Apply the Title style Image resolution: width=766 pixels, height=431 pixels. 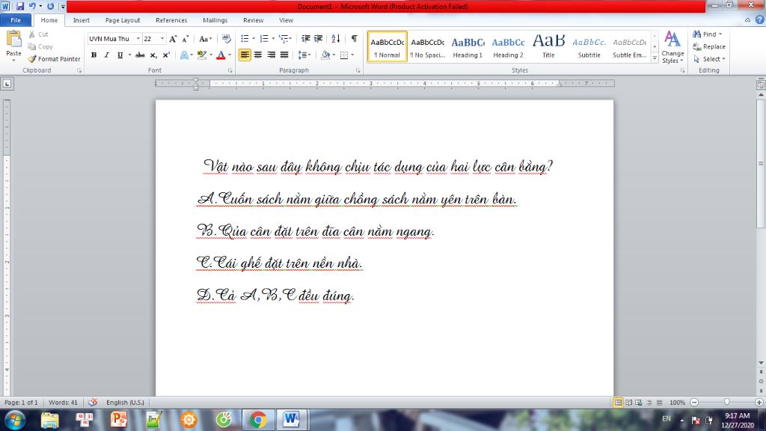point(548,47)
